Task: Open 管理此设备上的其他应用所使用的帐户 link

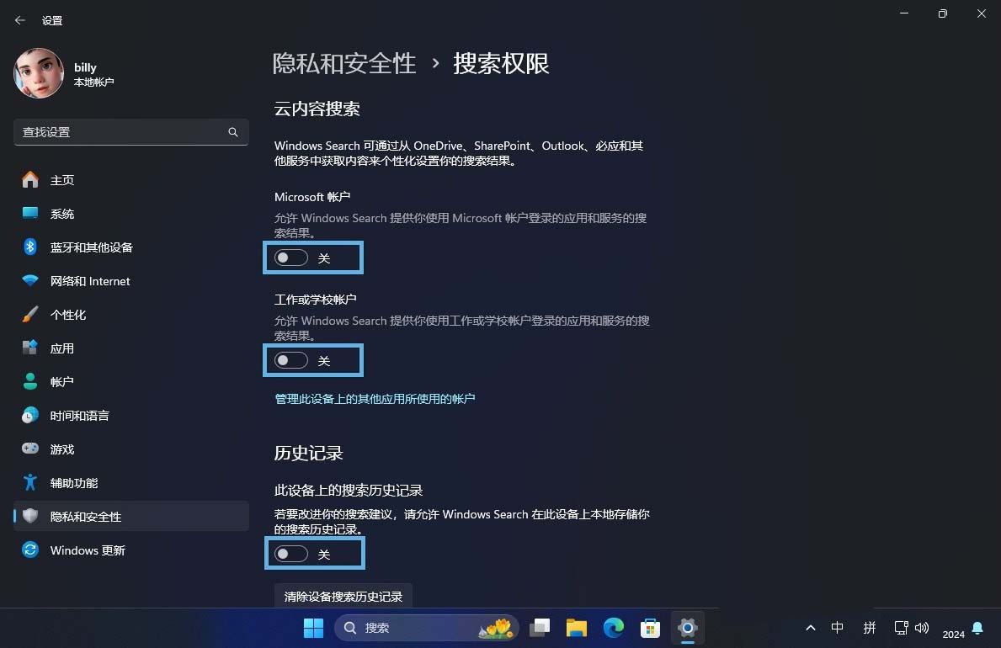Action: coord(375,398)
